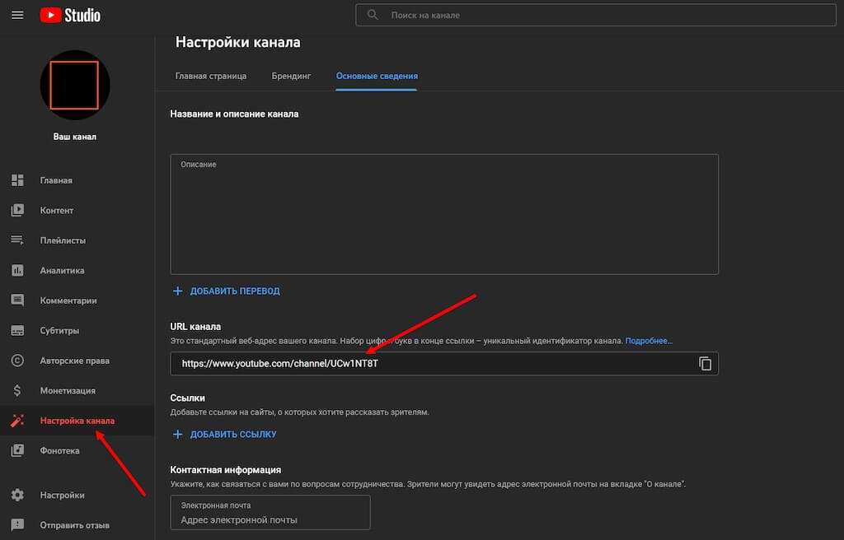Viewport: 844px width, 540px height.
Task: Click the Комментарии sidebar icon
Action: click(17, 300)
